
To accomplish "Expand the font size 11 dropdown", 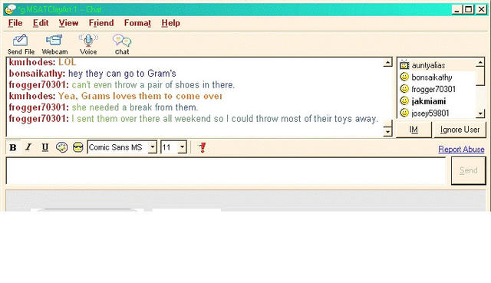I will coord(182,146).
